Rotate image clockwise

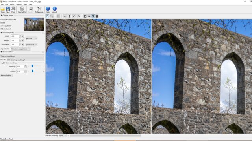coord(78,16)
